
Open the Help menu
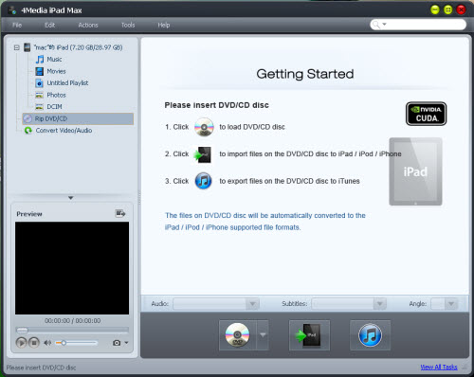click(x=164, y=25)
